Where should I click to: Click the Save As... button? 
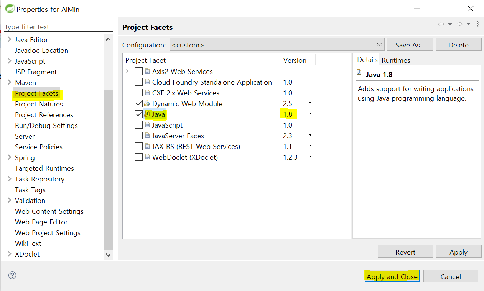(x=410, y=44)
